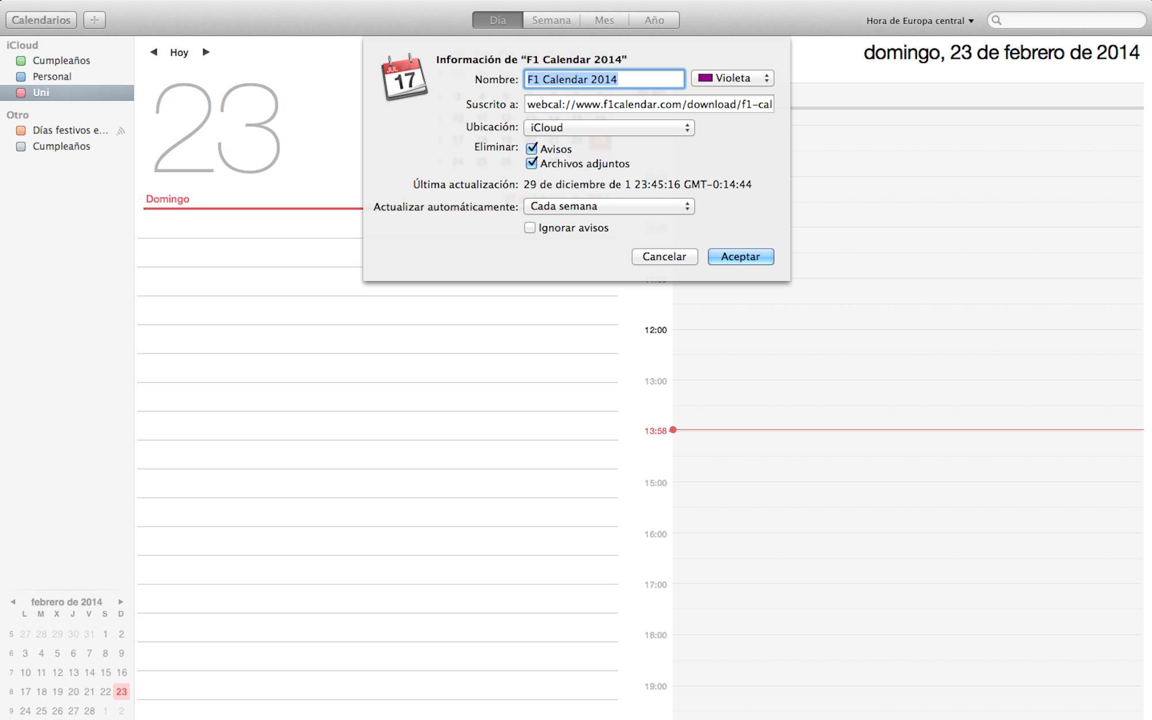Click the search magnifier icon
This screenshot has width=1152, height=720.
pyautogui.click(x=996, y=21)
